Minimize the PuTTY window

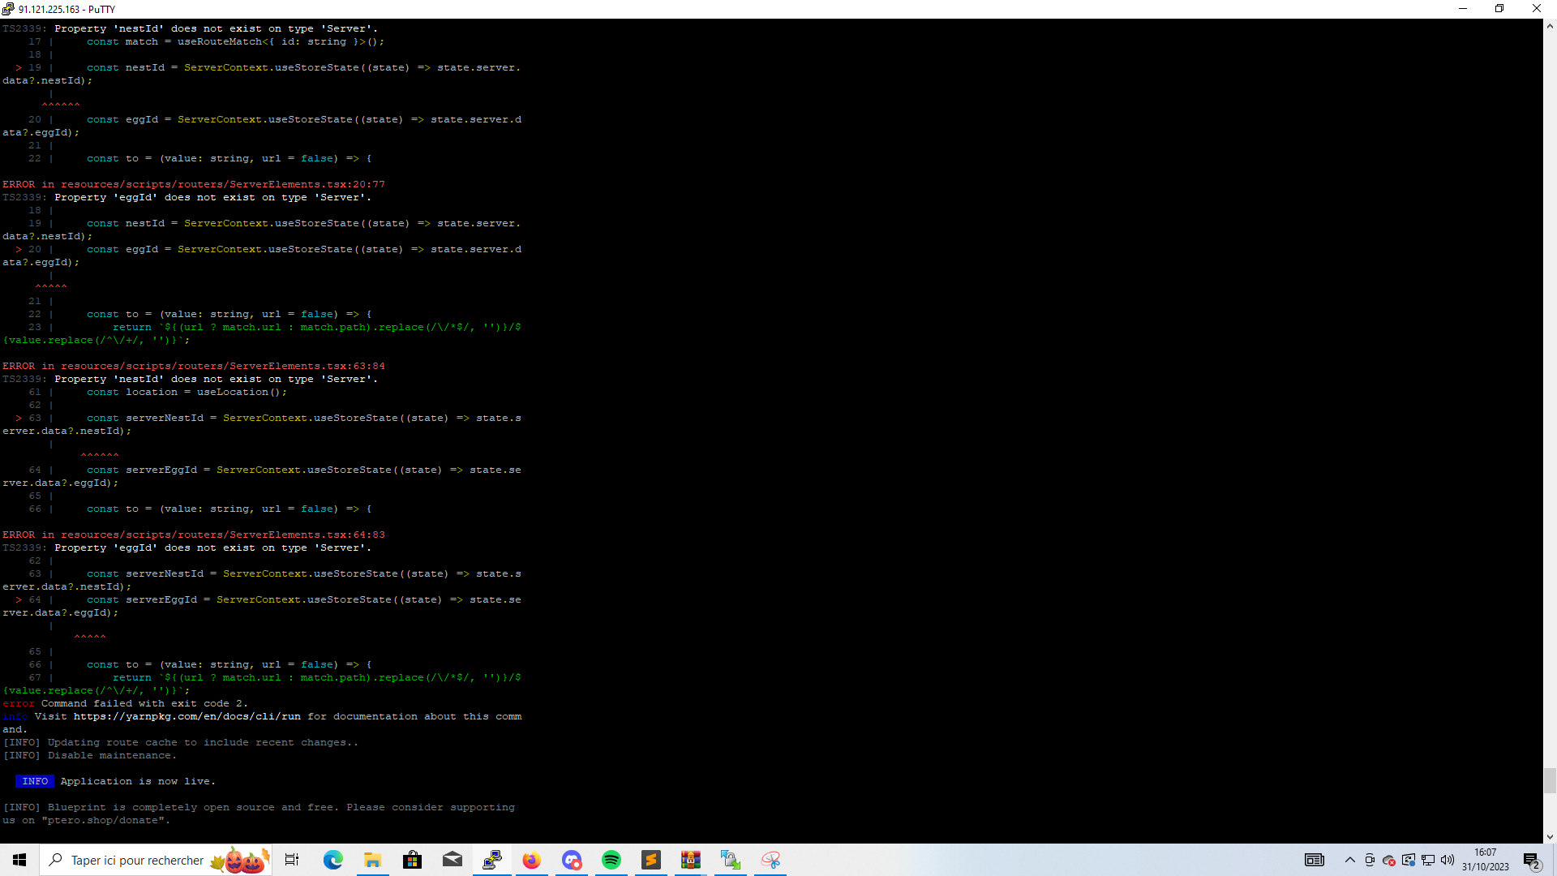(x=1463, y=9)
